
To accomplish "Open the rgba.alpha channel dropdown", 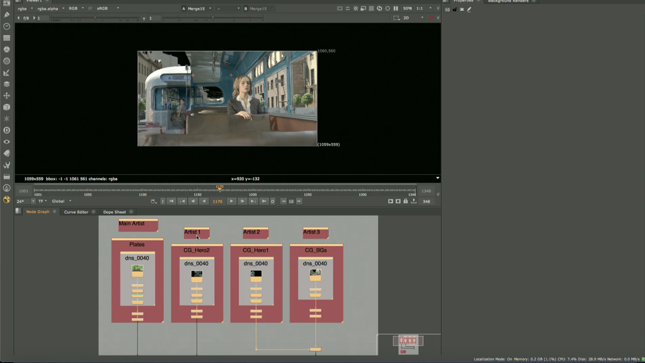I will [x=51, y=9].
